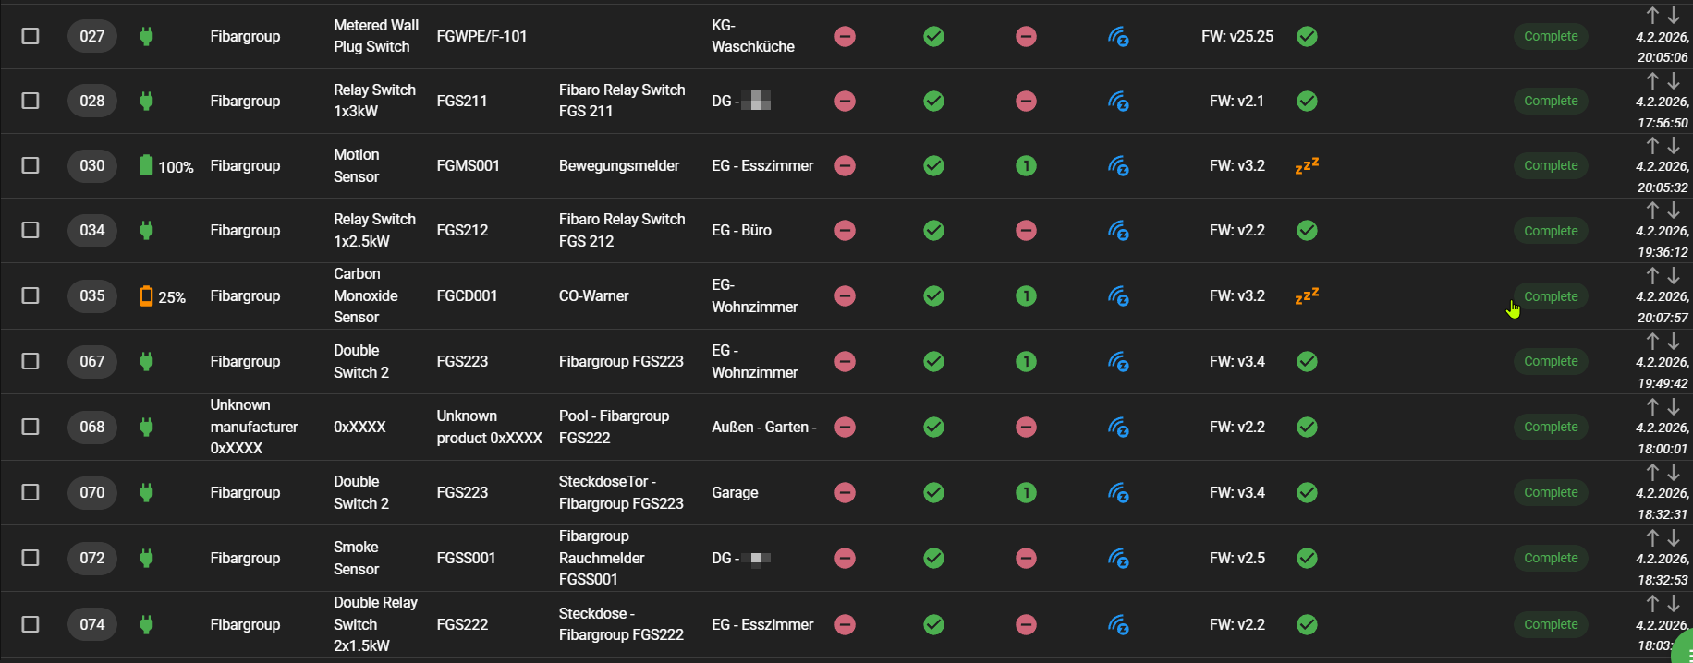Click the Z-Wave Plus icon in node 034 row

[1118, 230]
